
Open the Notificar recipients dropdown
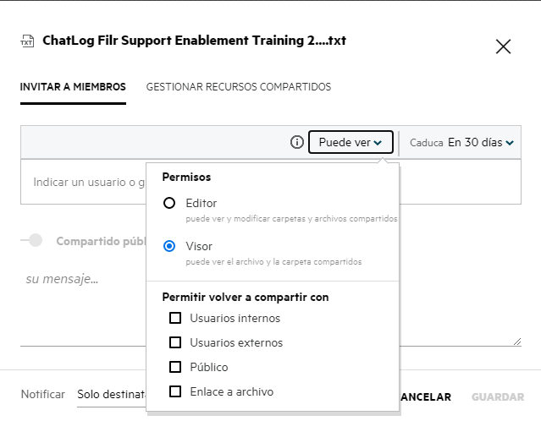click(110, 395)
